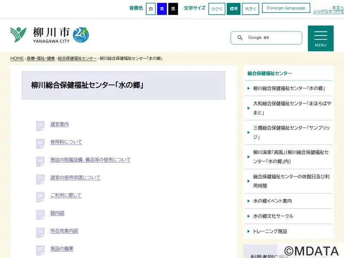
Task: Open the hamburger MENU button
Action: 320,38
